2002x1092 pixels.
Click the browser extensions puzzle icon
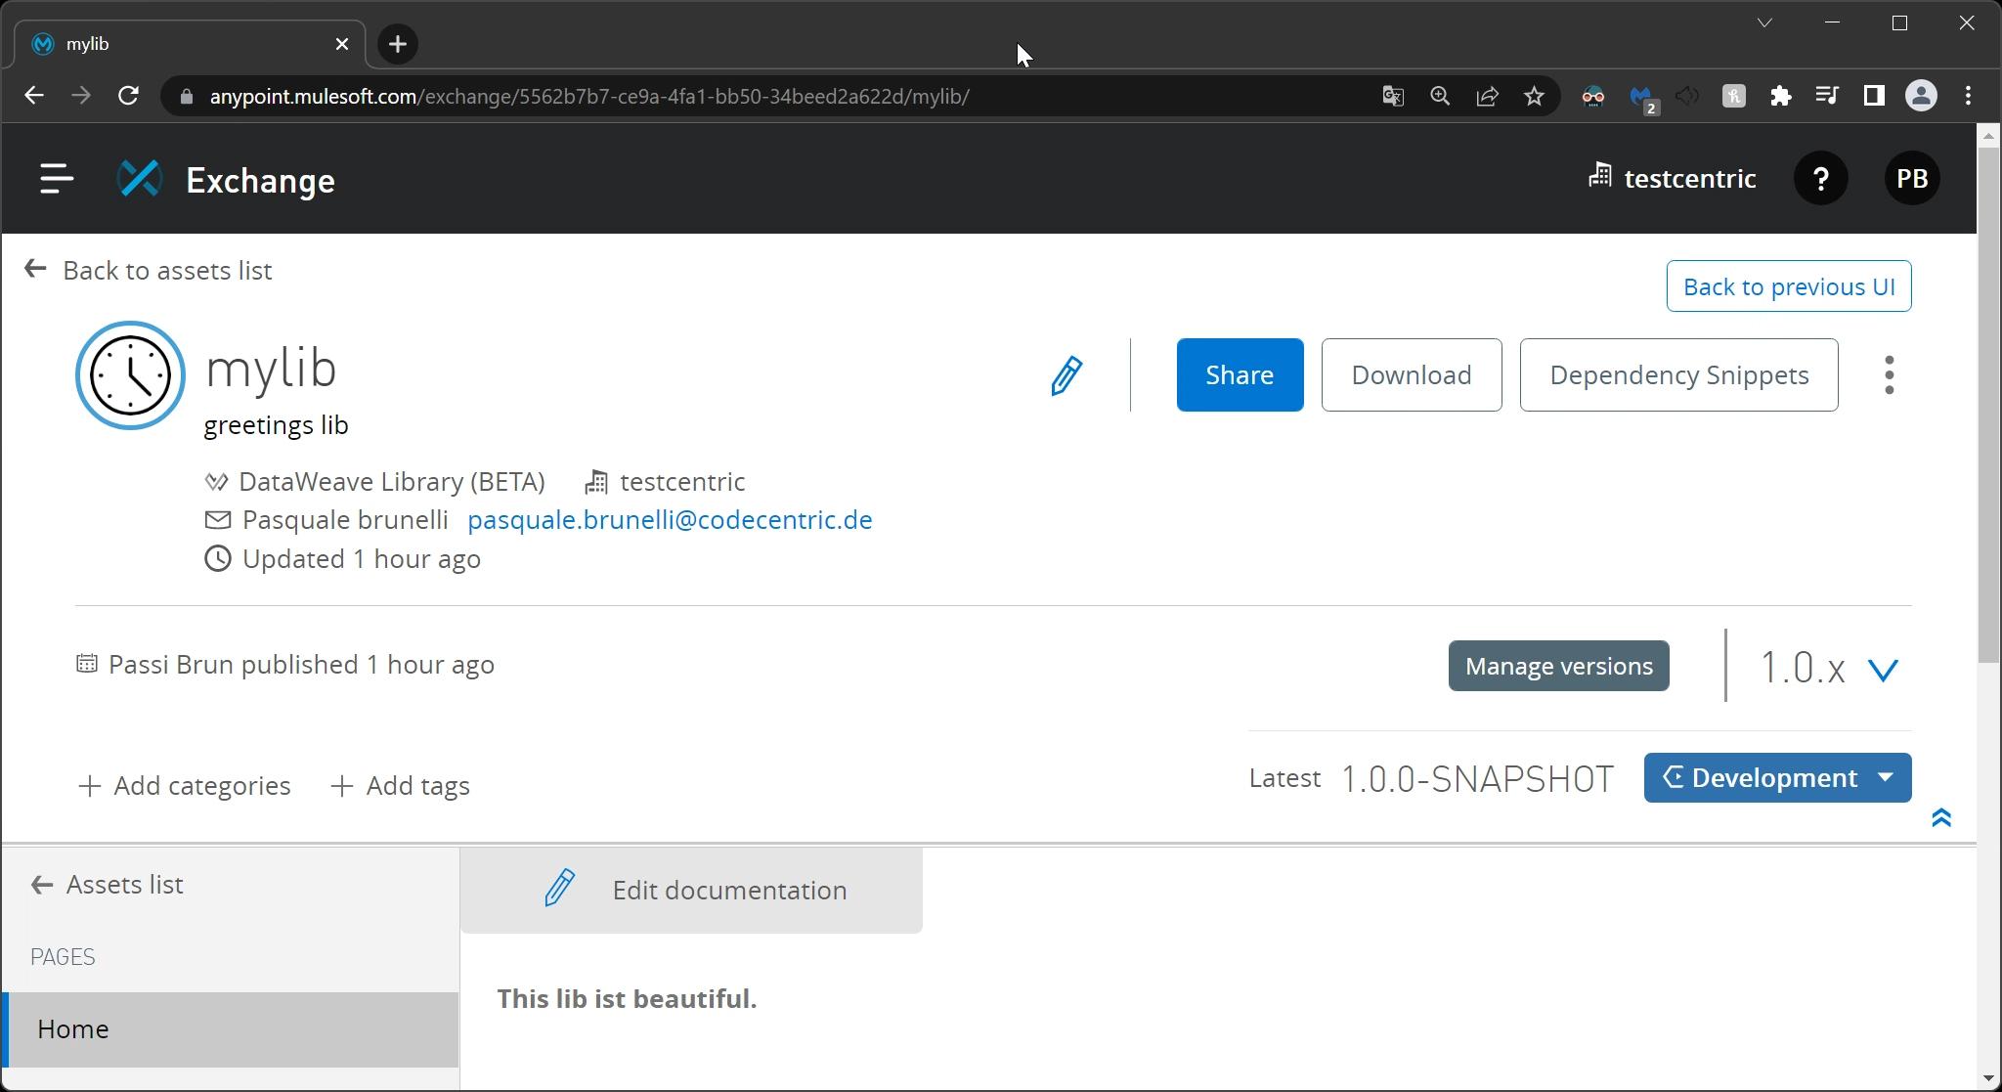[1780, 96]
